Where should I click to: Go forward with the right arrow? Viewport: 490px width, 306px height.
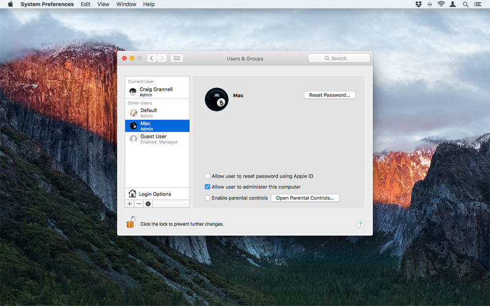pyautogui.click(x=162, y=58)
